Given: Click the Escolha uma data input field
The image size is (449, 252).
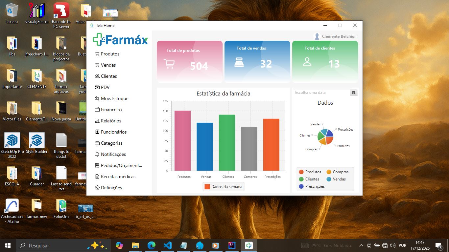Looking at the screenshot, I should 321,93.
